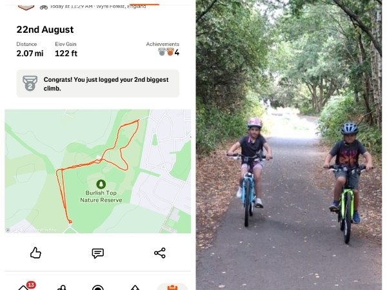The image size is (387, 290).
Task: Select the Record tab in bottom bar
Action: 98,287
